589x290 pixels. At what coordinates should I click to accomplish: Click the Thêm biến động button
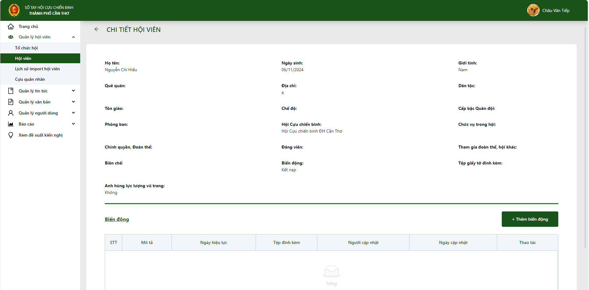530,219
